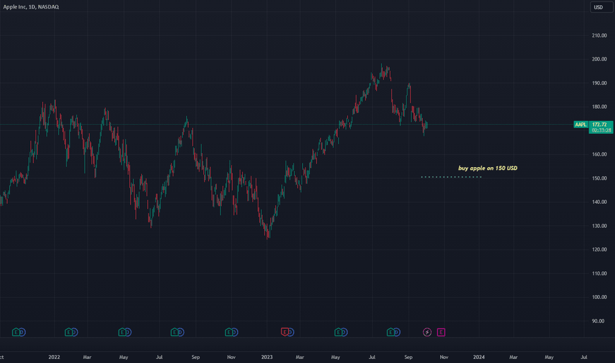
Task: Click the pink upcoming earnings E icon
Action: pyautogui.click(x=441, y=333)
